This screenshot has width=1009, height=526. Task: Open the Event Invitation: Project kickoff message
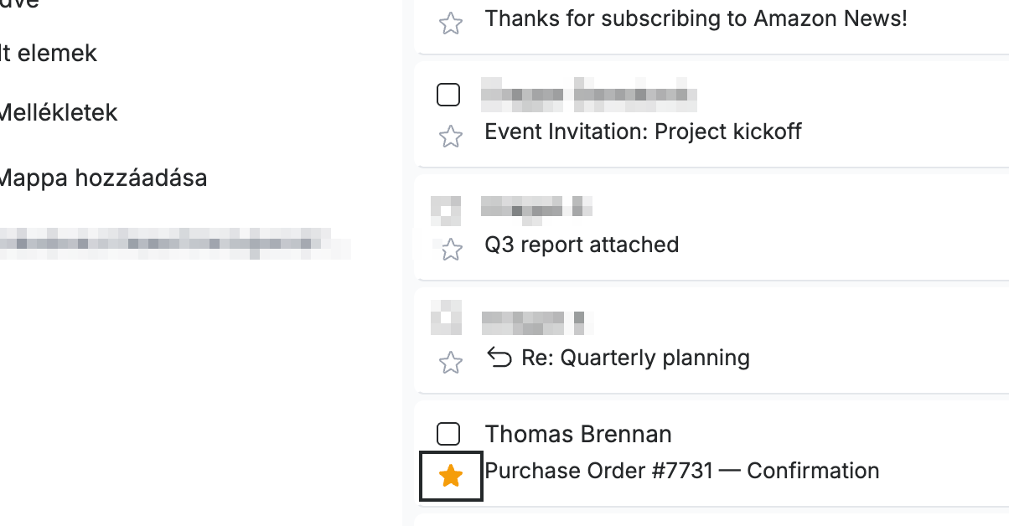click(x=643, y=131)
